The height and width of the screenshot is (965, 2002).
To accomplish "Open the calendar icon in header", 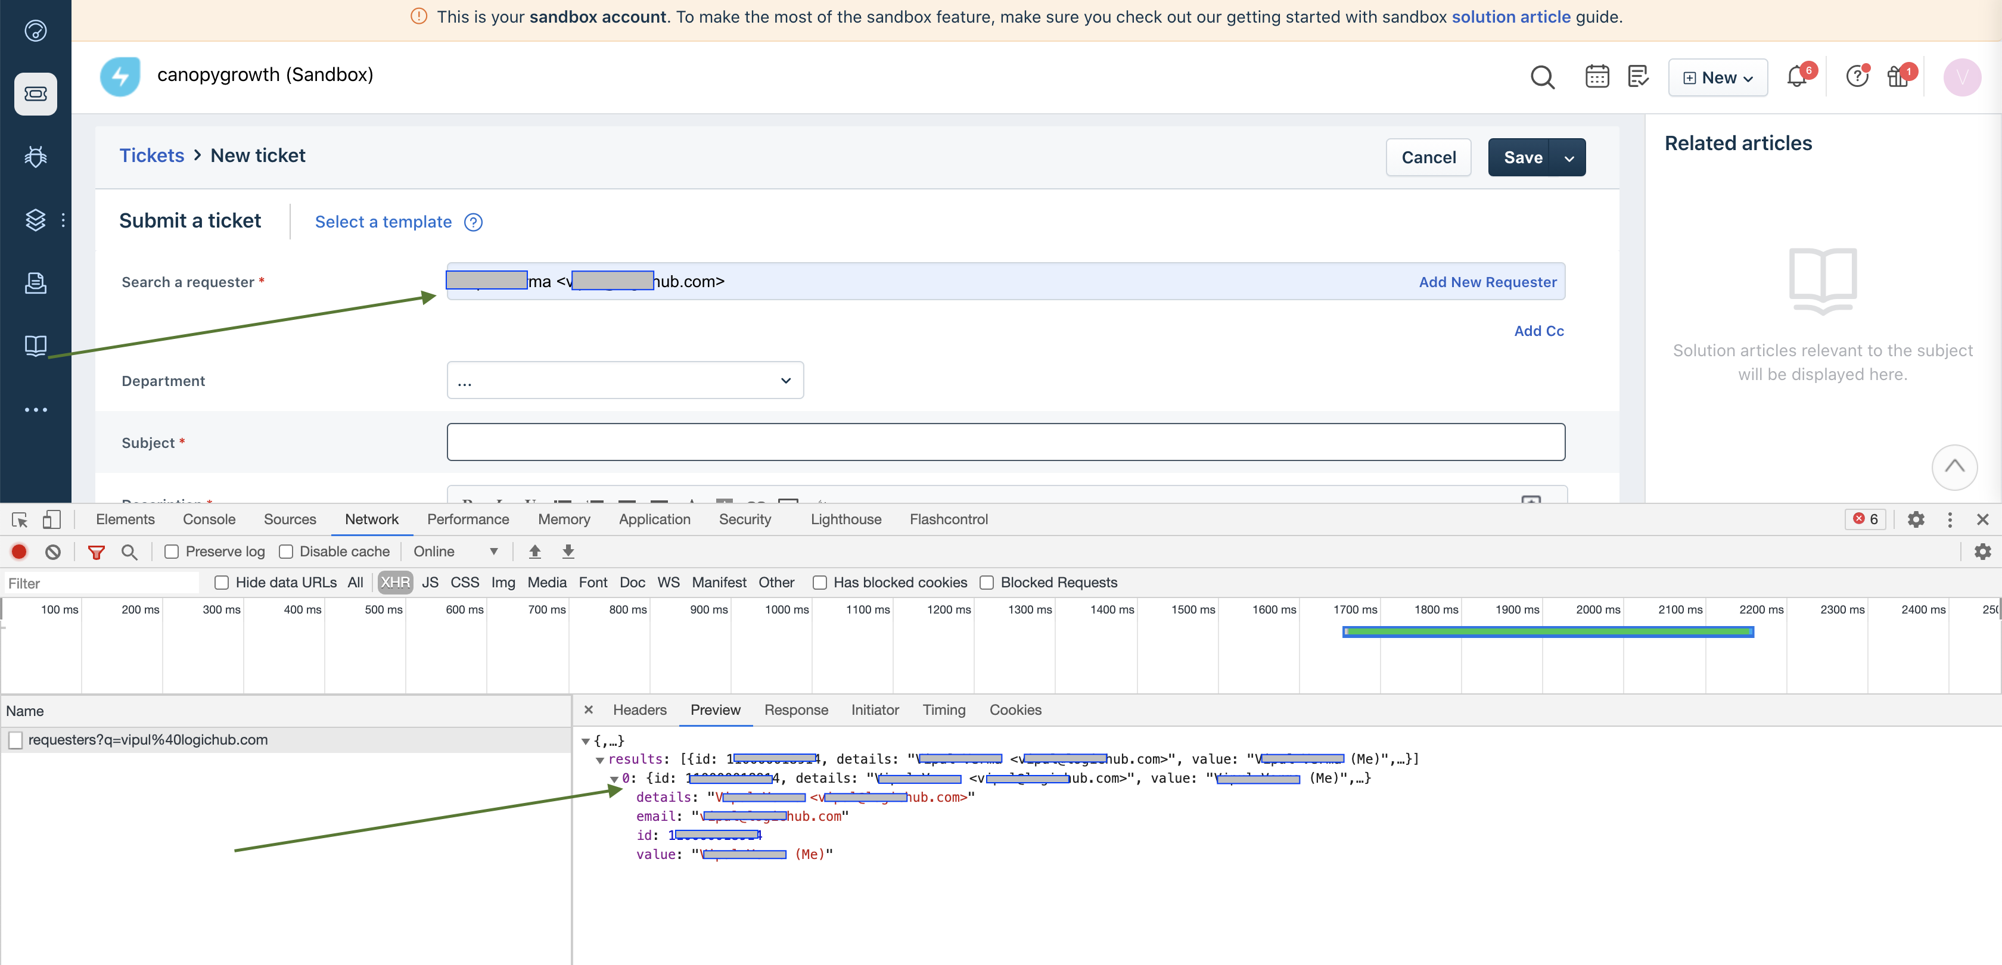I will pyautogui.click(x=1597, y=76).
